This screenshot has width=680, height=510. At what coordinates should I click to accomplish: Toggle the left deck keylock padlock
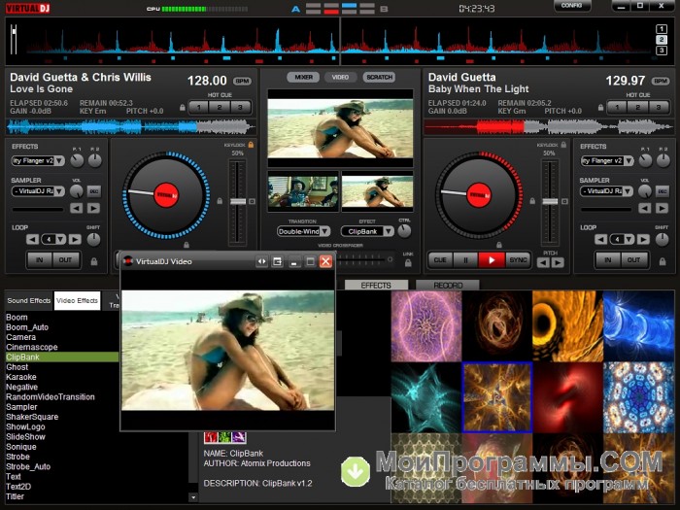coord(251,145)
